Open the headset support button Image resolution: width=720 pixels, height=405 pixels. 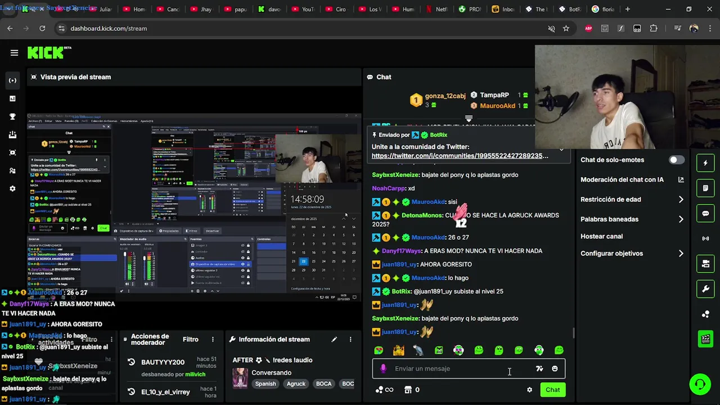[x=700, y=385]
